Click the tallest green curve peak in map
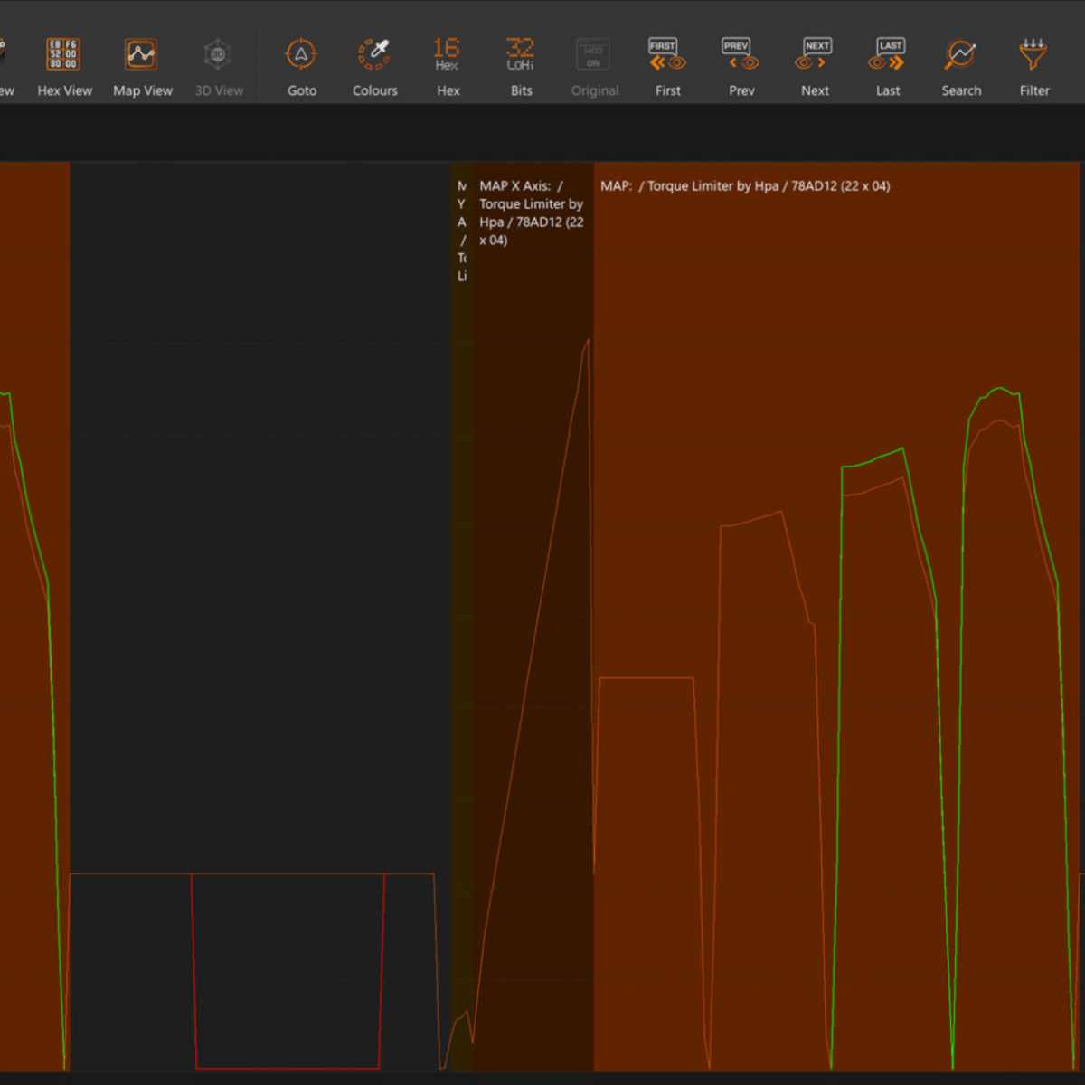Image resolution: width=1085 pixels, height=1085 pixels. pyautogui.click(x=999, y=389)
